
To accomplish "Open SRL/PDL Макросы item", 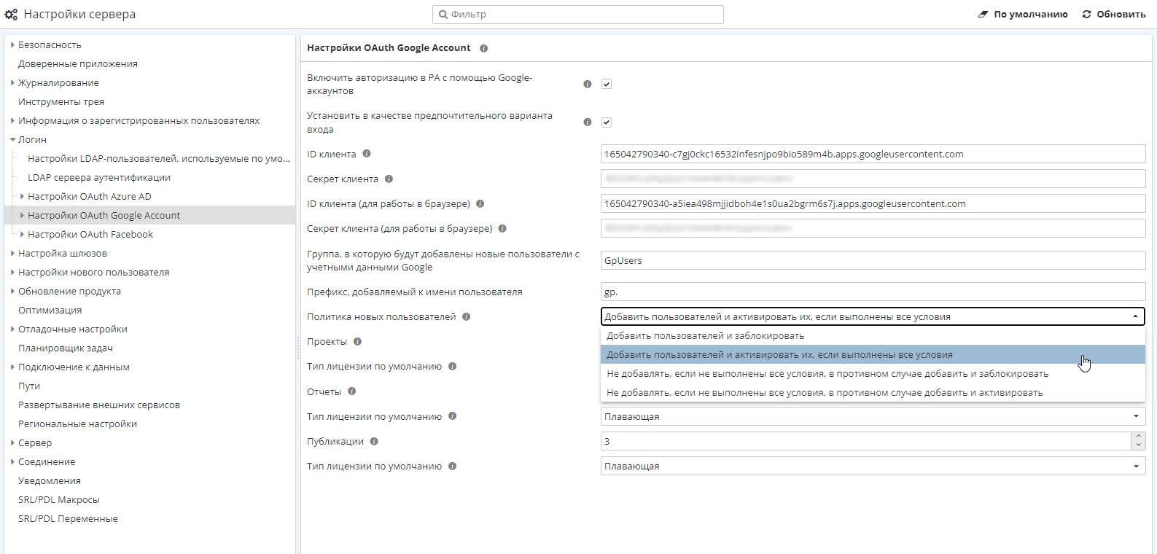I will click(59, 500).
